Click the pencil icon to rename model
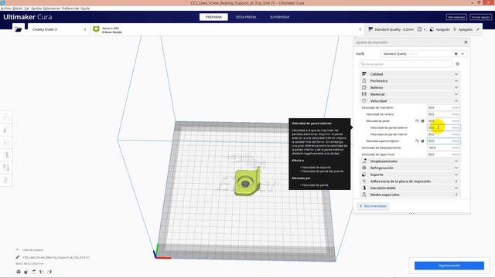The image size is (495, 278). [17, 257]
